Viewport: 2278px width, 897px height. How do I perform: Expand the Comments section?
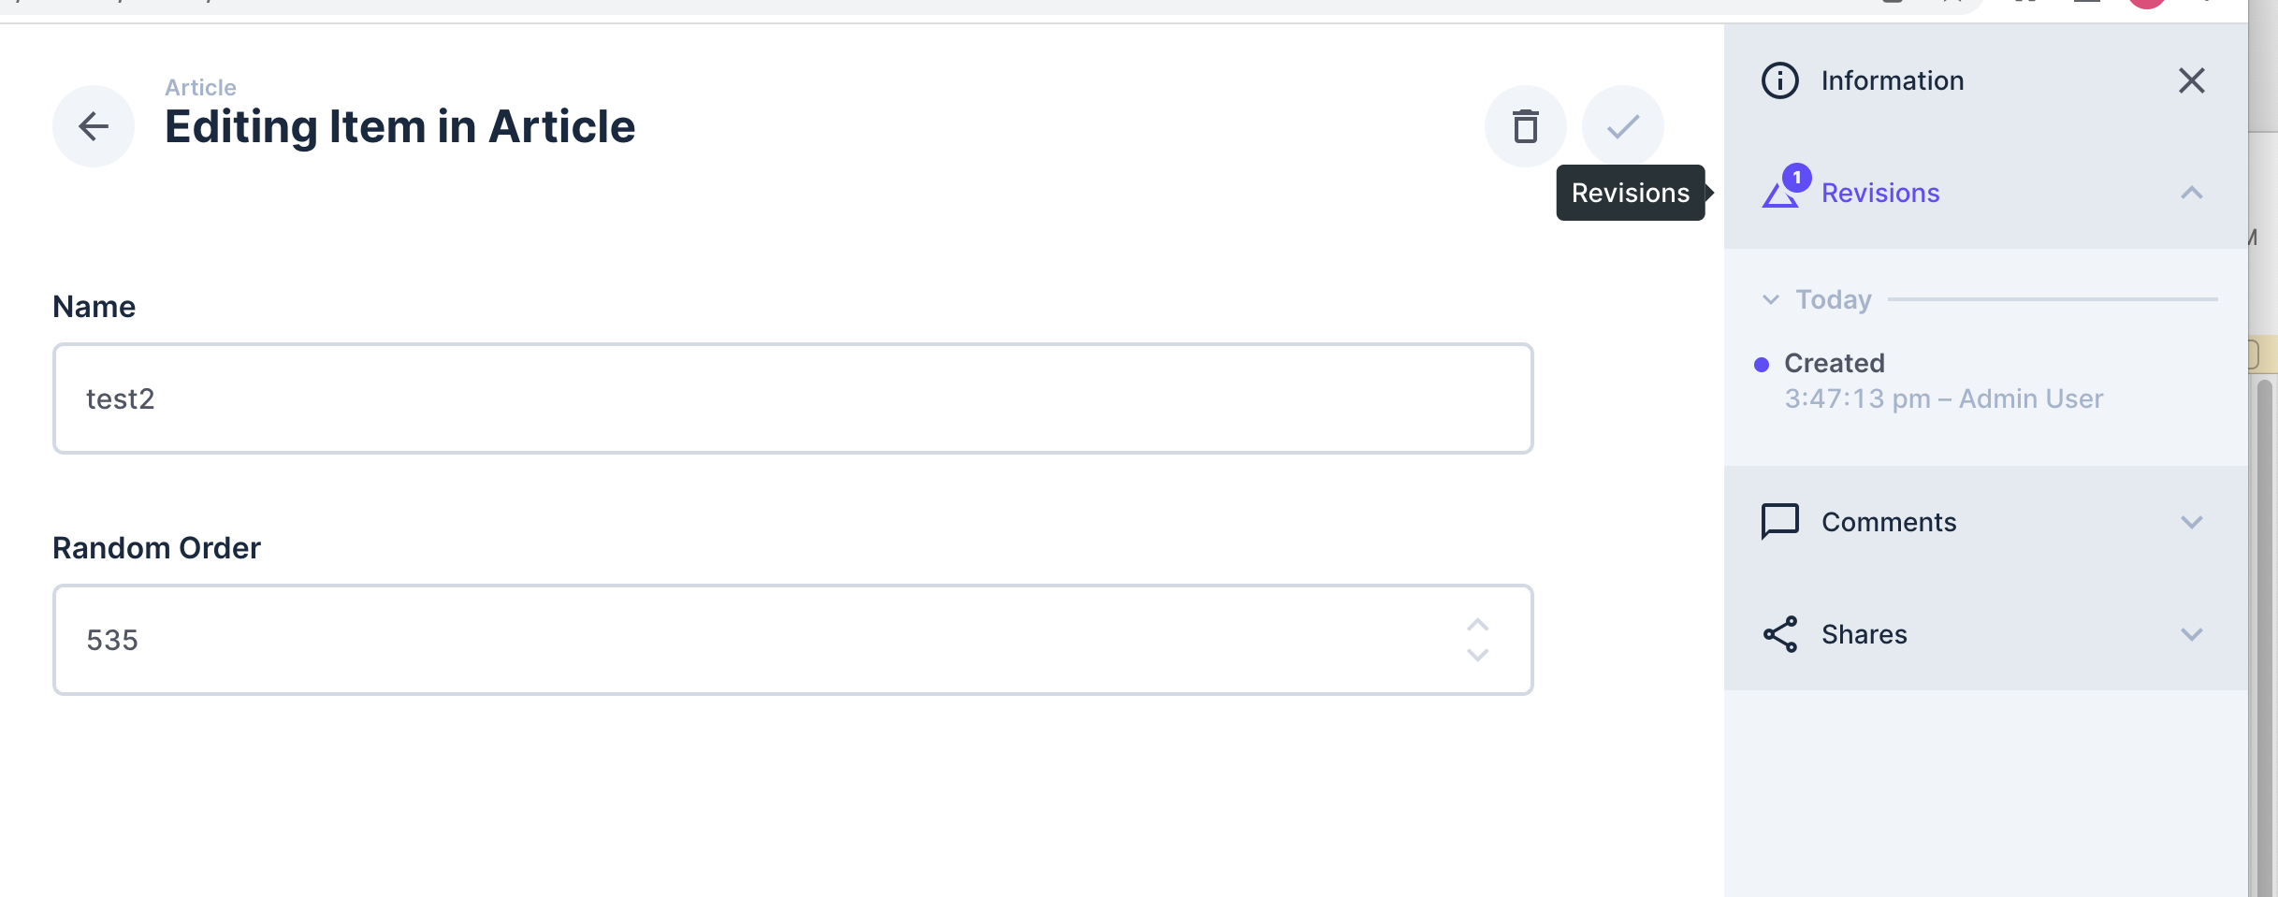point(2191,521)
